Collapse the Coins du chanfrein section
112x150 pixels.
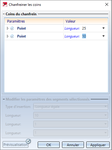[4, 14]
